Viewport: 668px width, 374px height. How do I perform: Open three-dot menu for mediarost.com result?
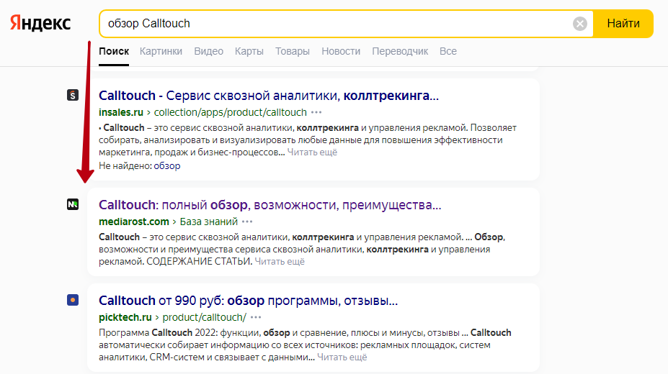[247, 222]
